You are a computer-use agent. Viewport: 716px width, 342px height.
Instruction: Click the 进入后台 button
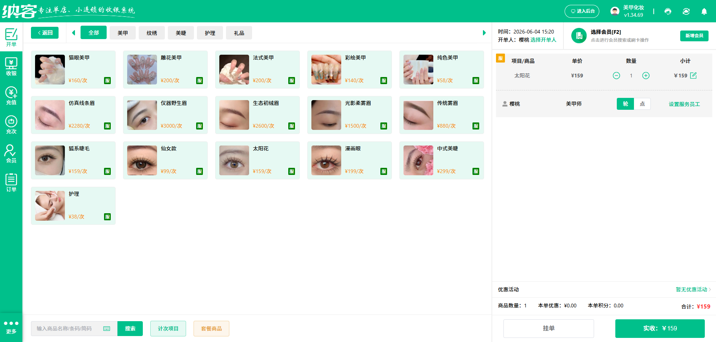click(x=582, y=11)
